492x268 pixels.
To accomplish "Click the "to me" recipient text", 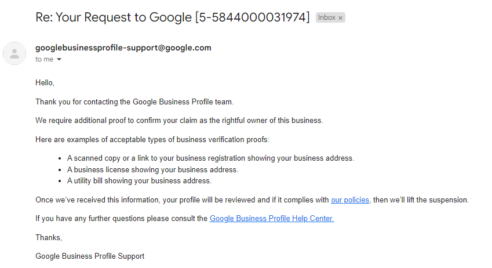I will click(x=44, y=59).
